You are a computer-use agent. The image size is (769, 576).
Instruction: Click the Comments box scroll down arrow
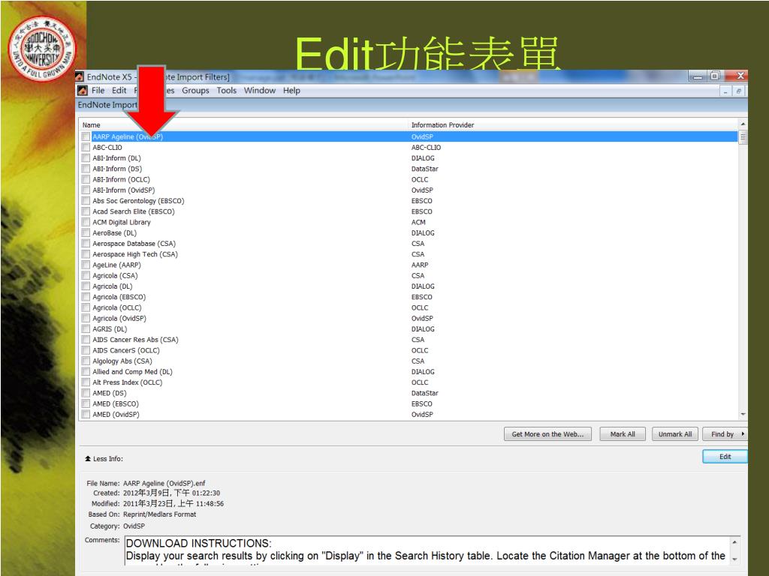734,559
